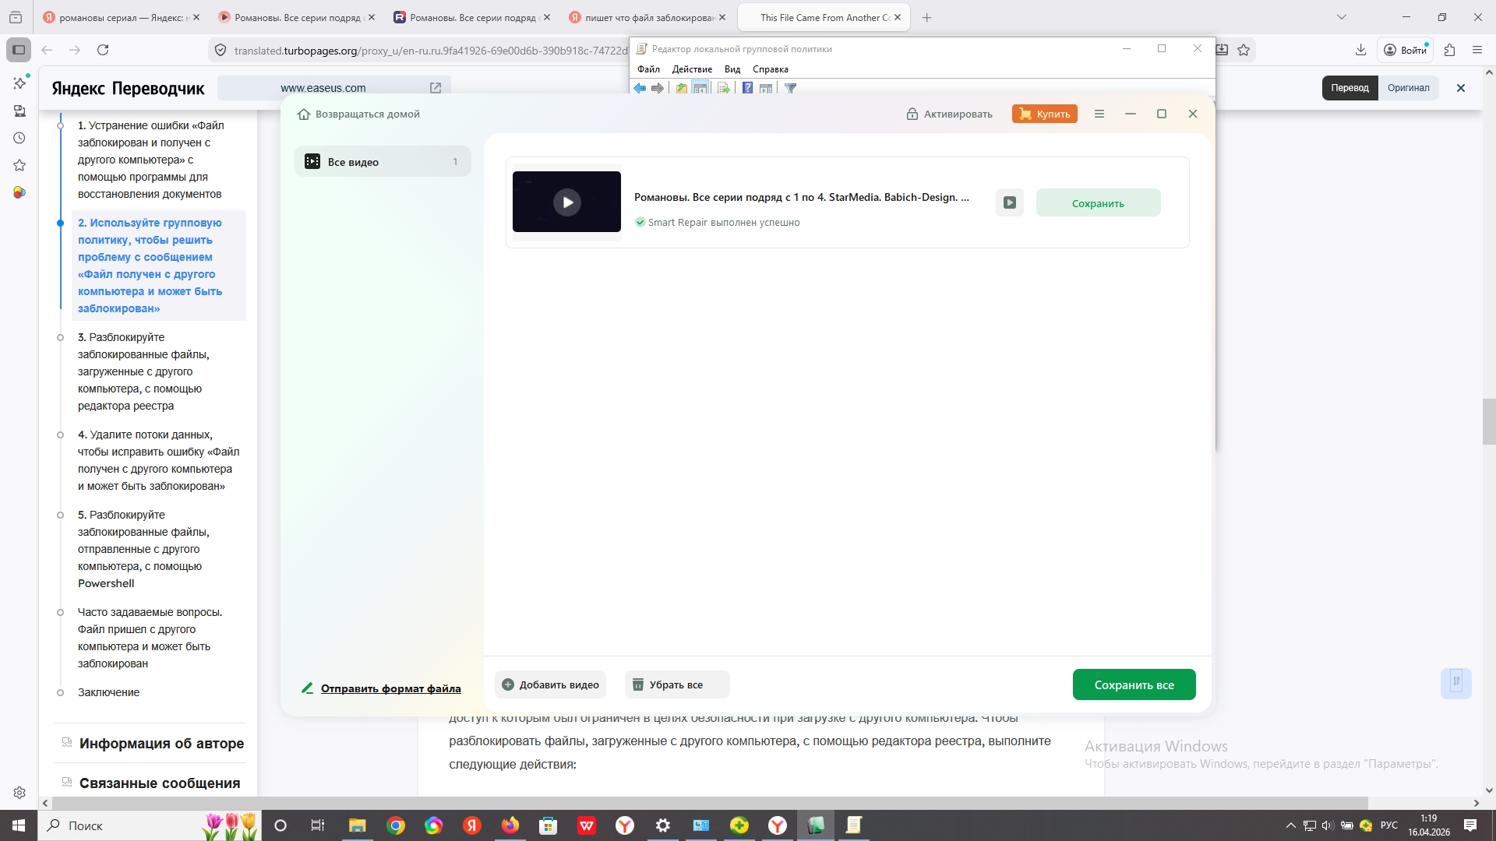Screen dimensions: 1496x841
Task: Click the Убрать все trash icon
Action: click(x=637, y=685)
